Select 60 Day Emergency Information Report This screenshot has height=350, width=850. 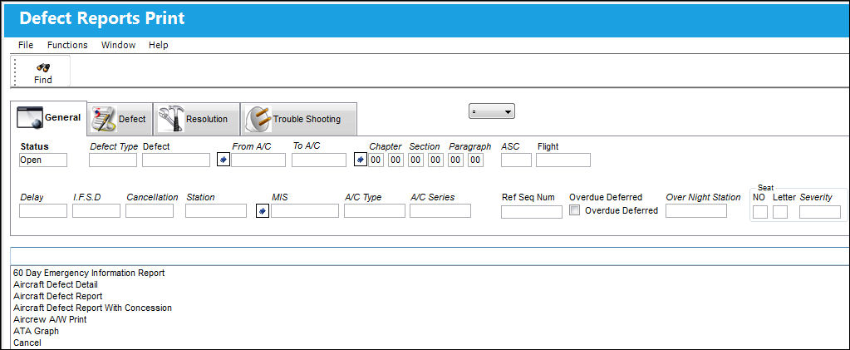[89, 273]
